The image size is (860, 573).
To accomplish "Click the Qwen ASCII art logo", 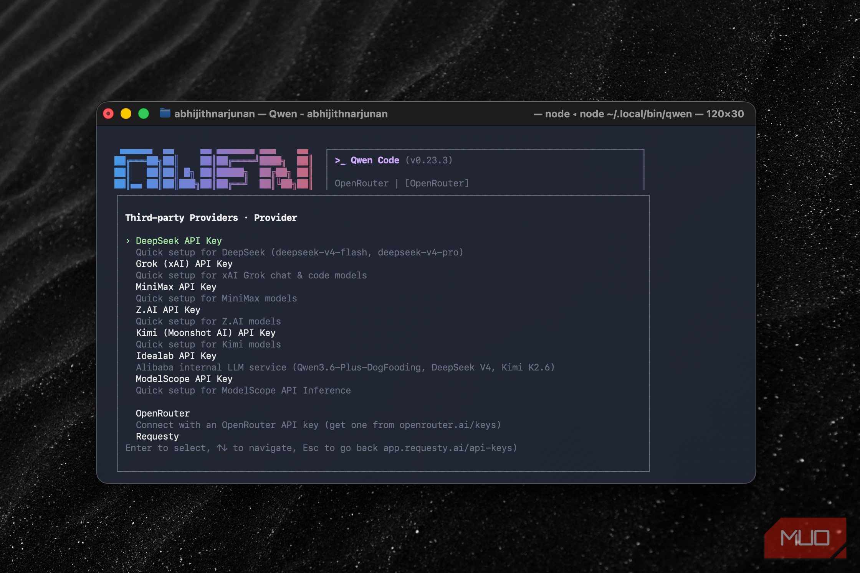I will [213, 170].
